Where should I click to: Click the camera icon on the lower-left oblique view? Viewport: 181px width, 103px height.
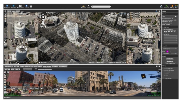pyautogui.click(x=5, y=40)
